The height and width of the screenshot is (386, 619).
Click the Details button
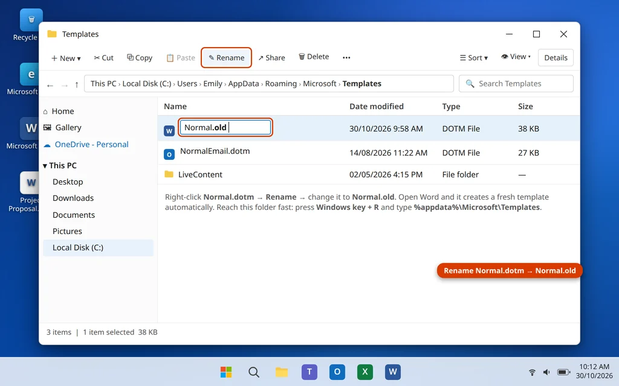pos(556,57)
